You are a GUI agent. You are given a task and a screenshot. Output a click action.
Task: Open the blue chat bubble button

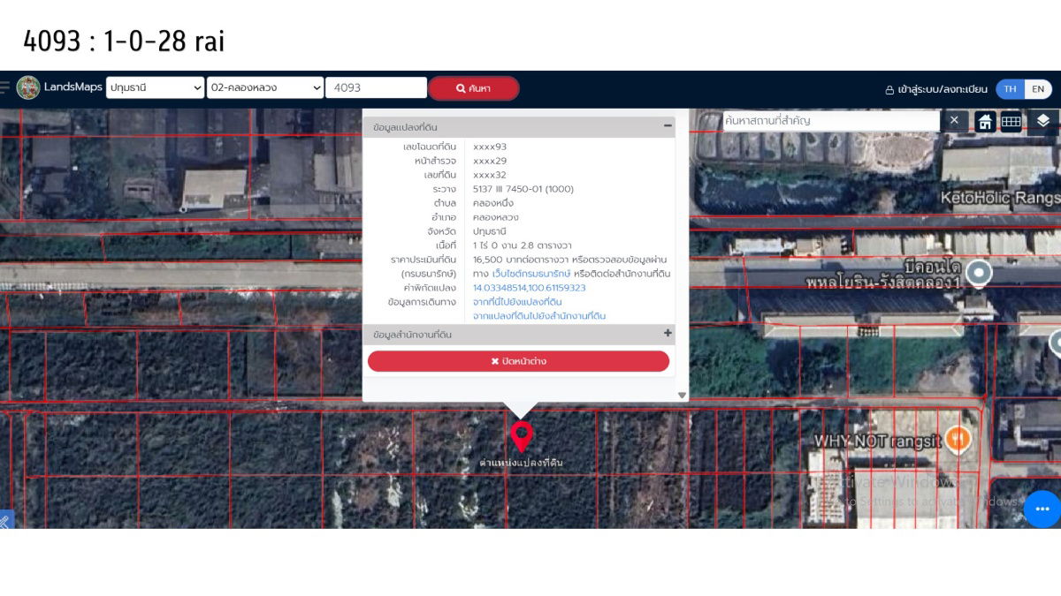[x=1042, y=509]
